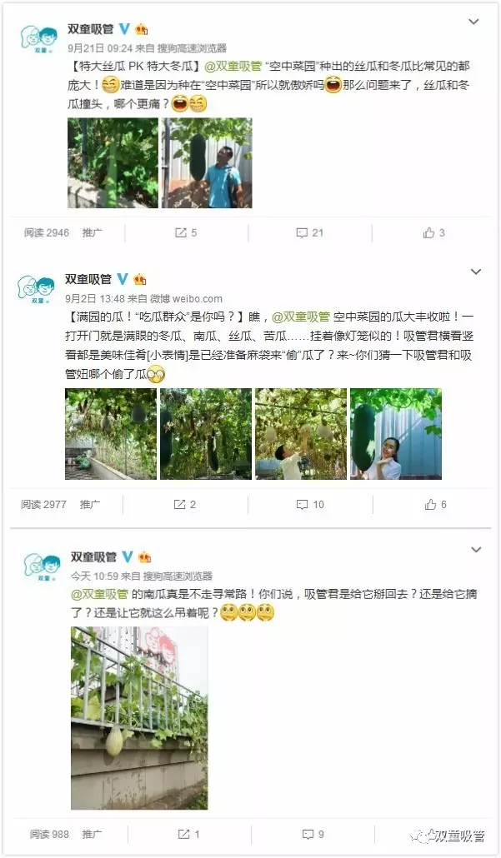Repost the pumpkin post with 1 share

pos(188,835)
